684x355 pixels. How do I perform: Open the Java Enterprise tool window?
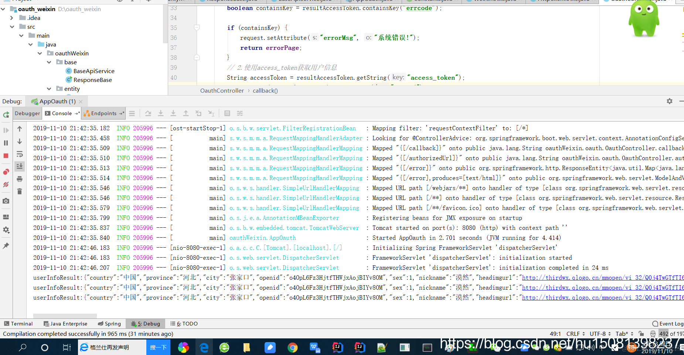(65, 324)
